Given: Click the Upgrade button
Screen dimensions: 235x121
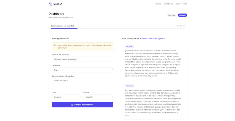Looking at the screenshot, I should click(182, 15).
